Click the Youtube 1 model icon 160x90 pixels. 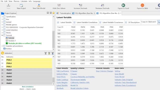[7, 40]
